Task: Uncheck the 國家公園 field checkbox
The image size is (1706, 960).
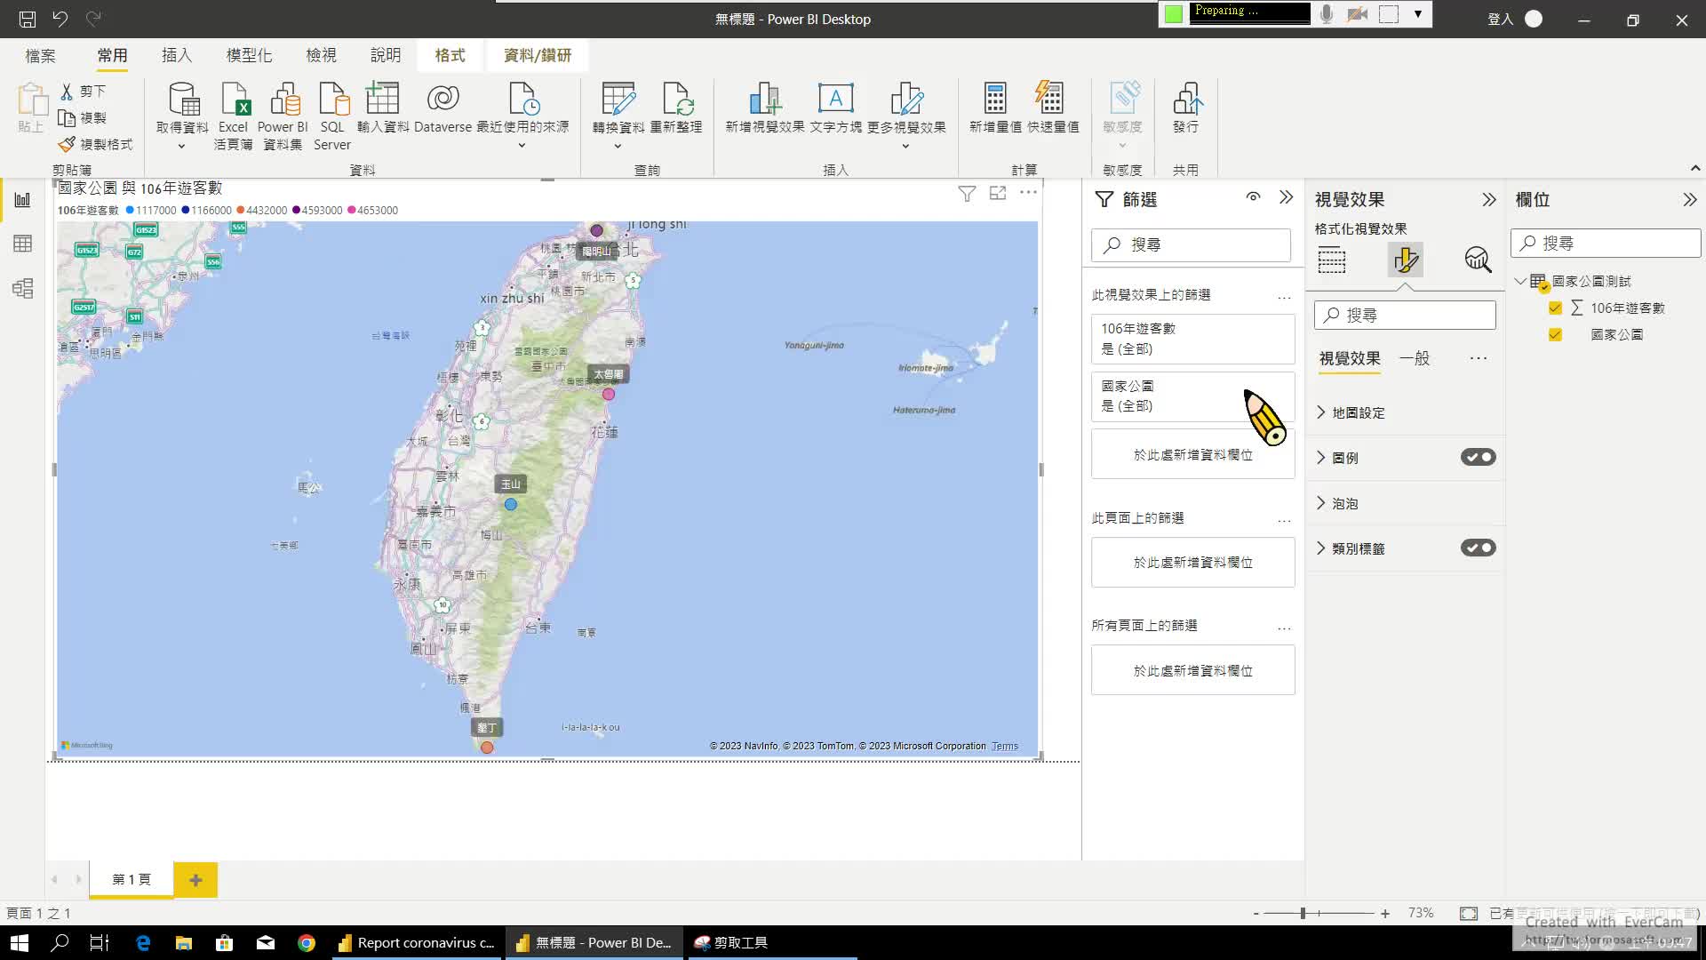Action: coord(1555,335)
